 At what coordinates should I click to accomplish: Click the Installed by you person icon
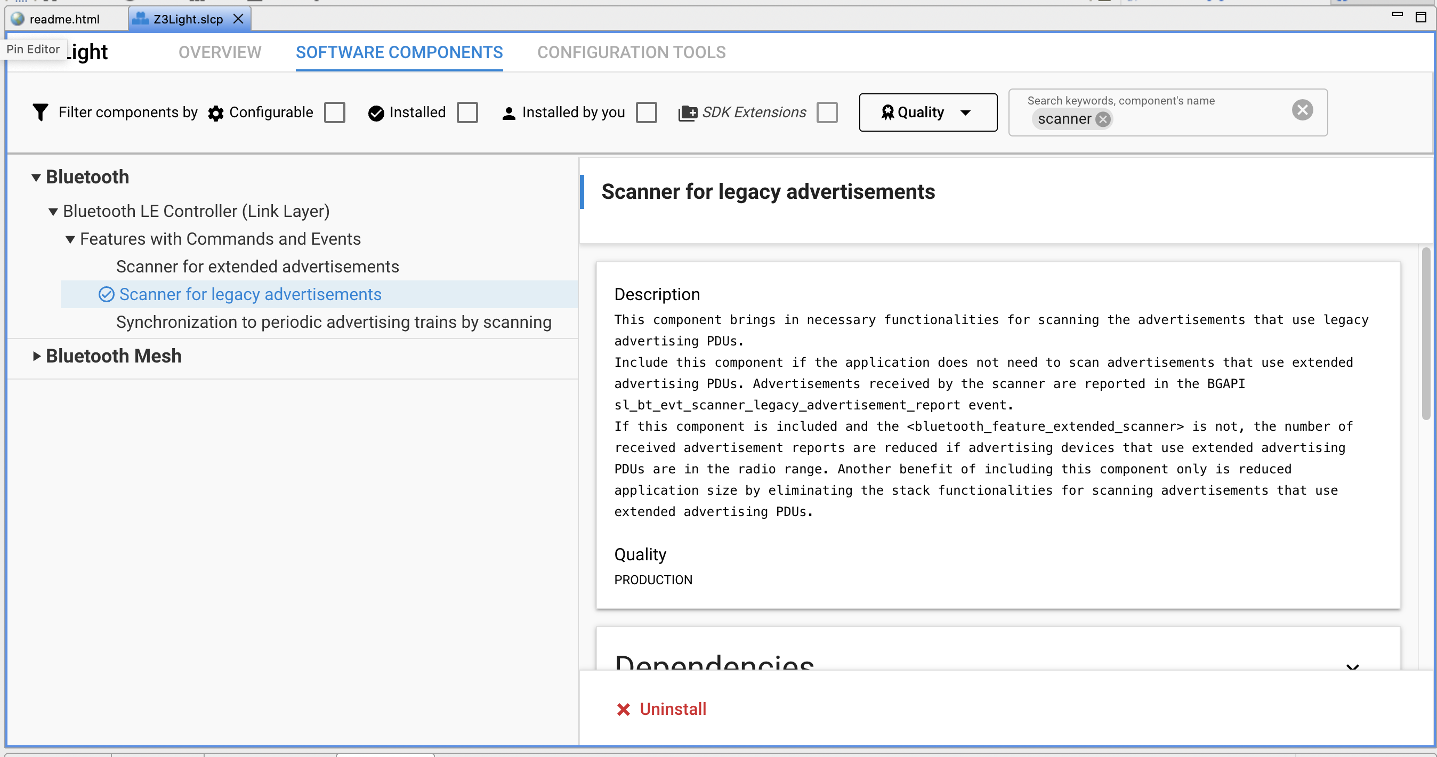click(508, 112)
